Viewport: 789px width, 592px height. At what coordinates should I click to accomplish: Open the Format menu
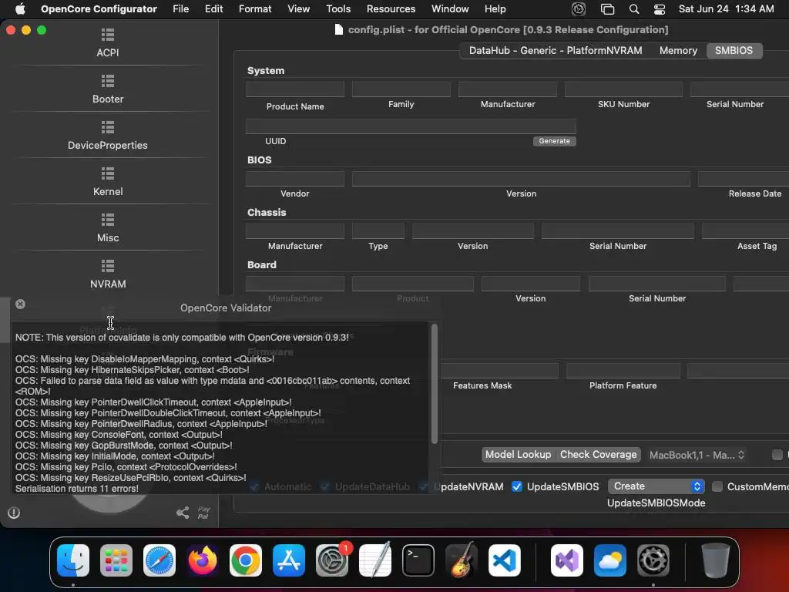click(255, 9)
